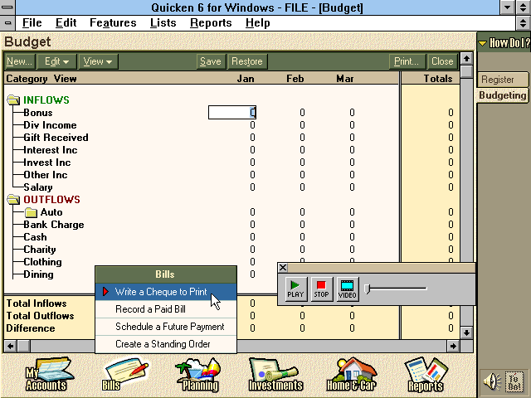The image size is (531, 398).
Task: Open the Lists menu
Action: click(163, 23)
